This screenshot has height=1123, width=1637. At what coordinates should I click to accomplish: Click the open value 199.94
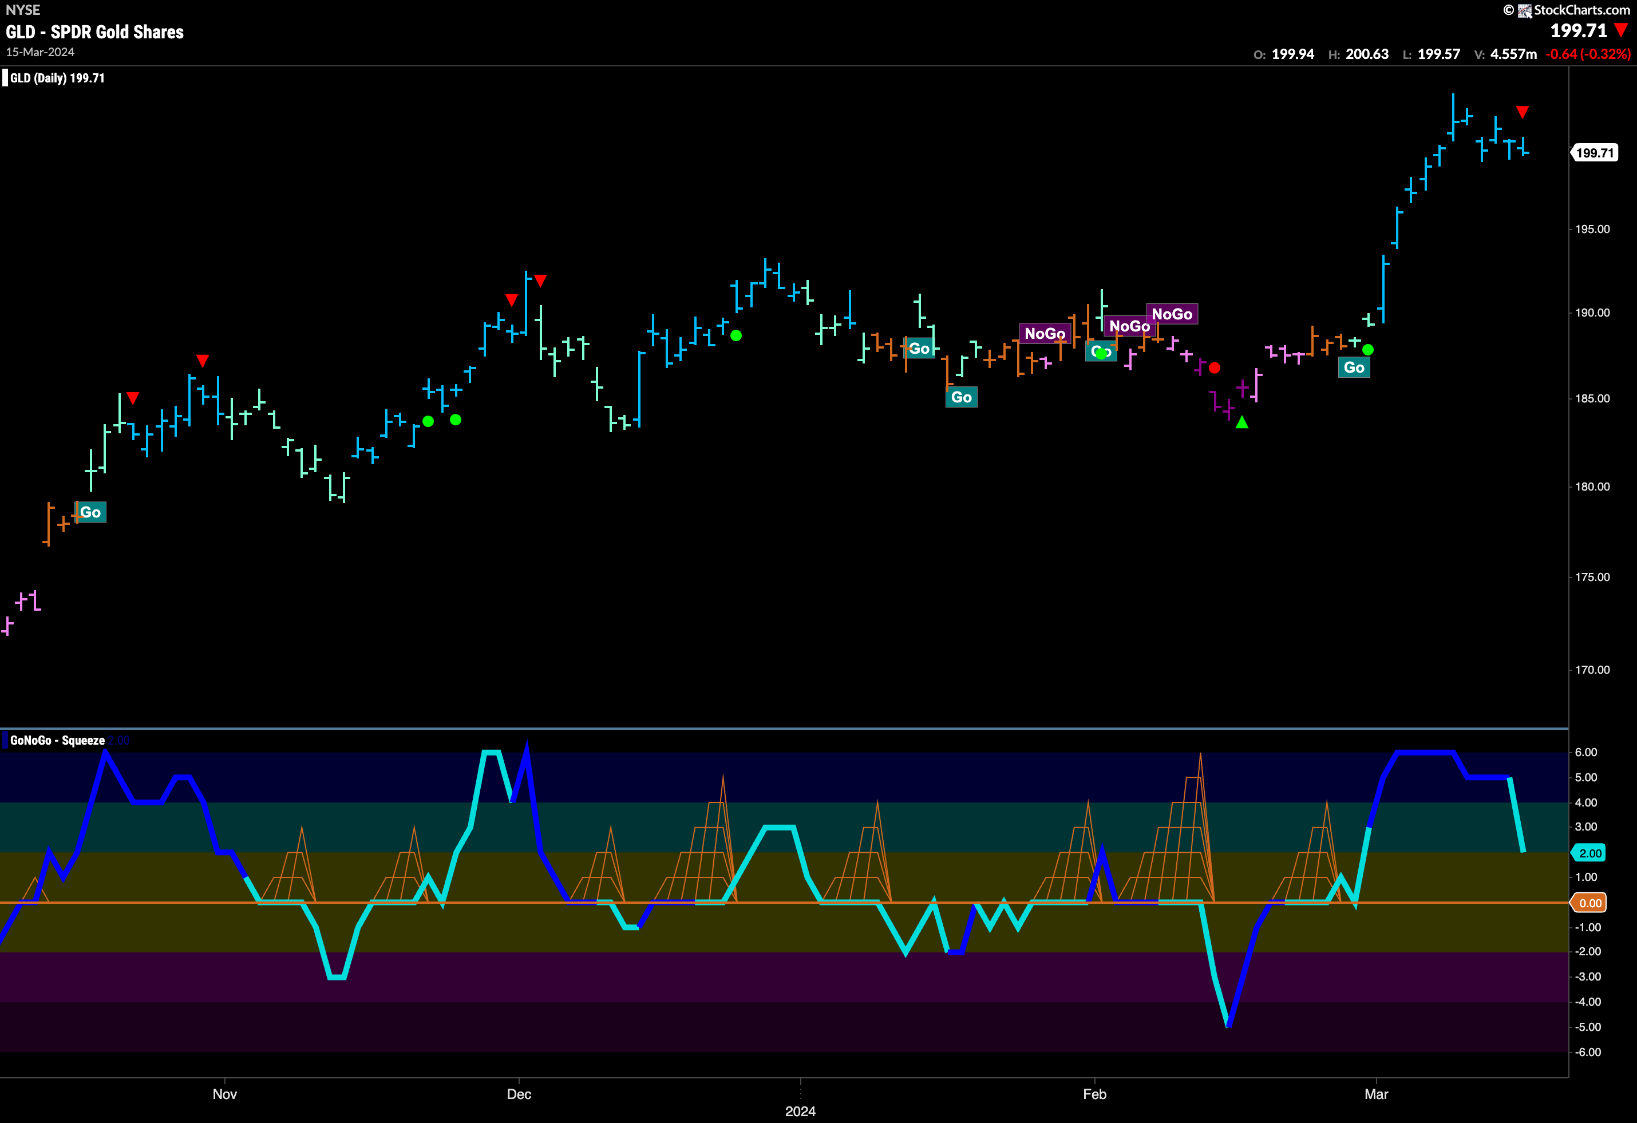tap(1292, 54)
